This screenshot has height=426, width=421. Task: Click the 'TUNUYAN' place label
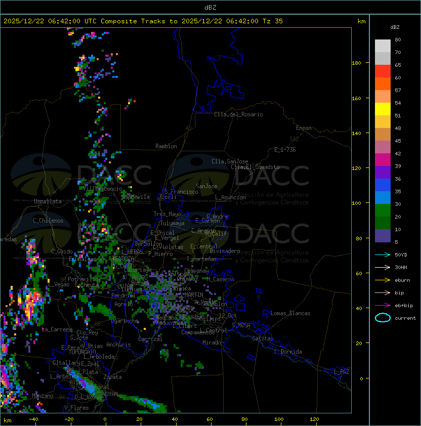click(x=107, y=394)
